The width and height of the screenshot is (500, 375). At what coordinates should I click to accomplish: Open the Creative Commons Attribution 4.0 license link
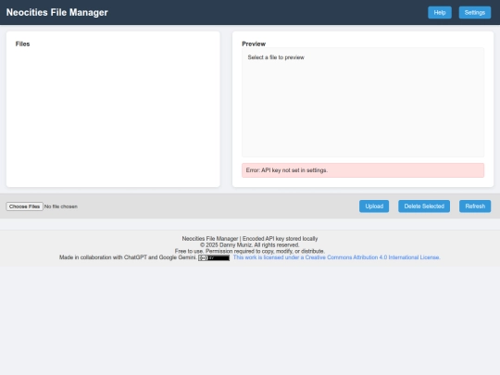336,257
